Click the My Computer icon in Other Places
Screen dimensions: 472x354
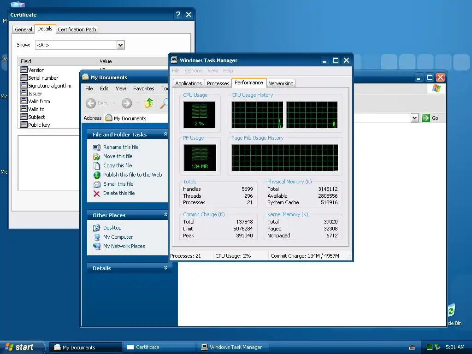[x=97, y=237]
